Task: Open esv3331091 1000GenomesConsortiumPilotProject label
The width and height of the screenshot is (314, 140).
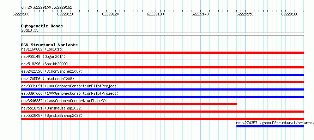Action: point(70,86)
